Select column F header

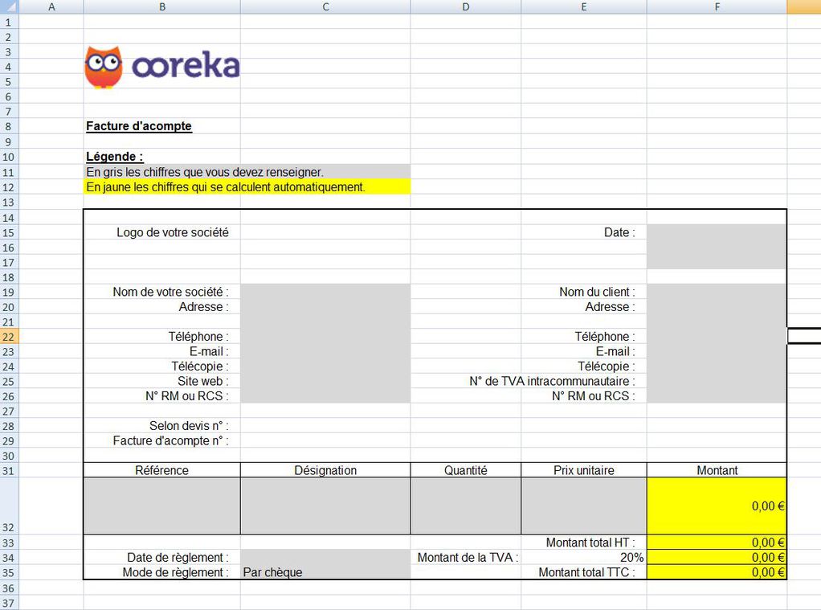[x=717, y=7]
